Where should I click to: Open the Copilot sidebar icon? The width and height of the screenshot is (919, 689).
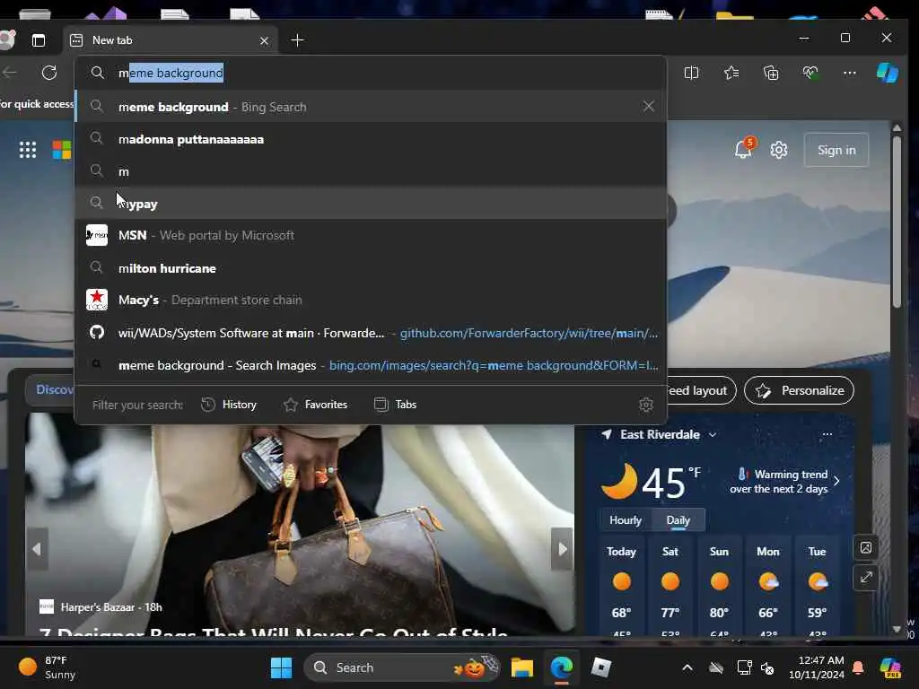tap(888, 73)
